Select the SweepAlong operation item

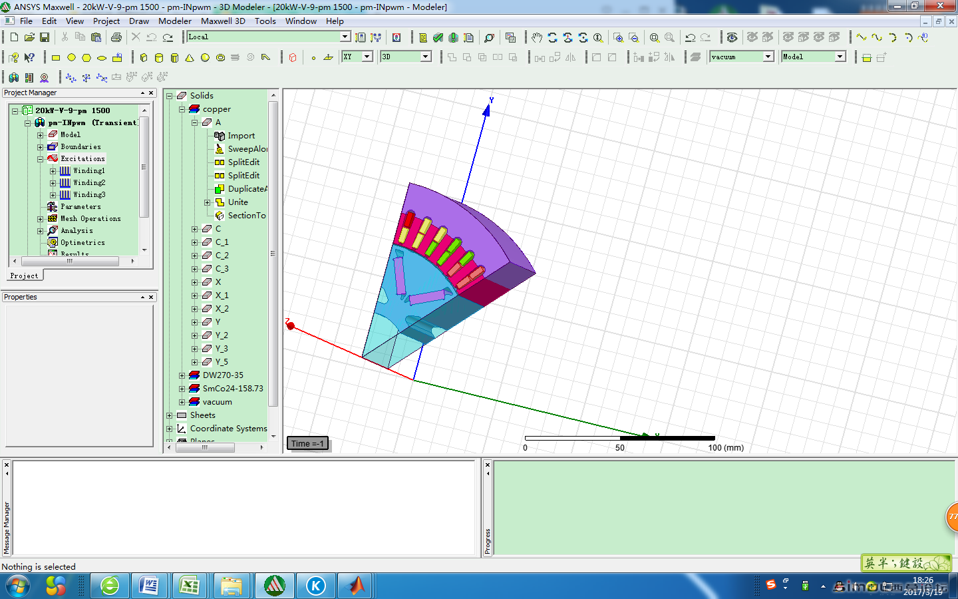(247, 149)
